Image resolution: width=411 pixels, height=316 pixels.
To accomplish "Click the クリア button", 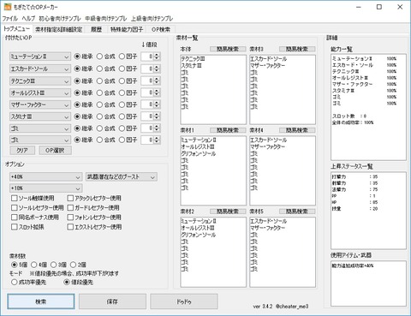I will [x=22, y=151].
